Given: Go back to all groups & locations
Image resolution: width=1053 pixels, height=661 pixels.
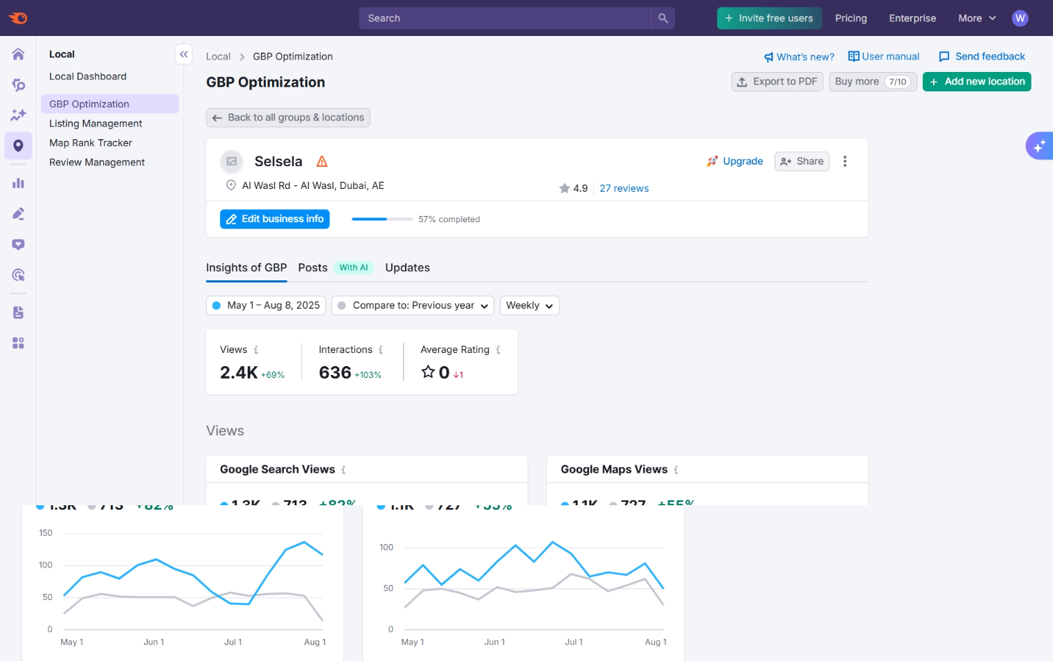Looking at the screenshot, I should (288, 118).
